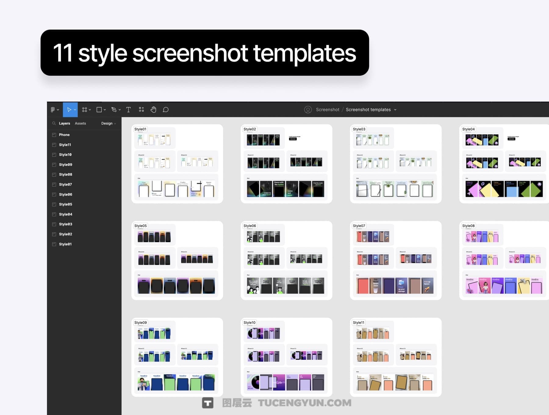Open the Resources and components panel
The image size is (549, 415).
(141, 110)
